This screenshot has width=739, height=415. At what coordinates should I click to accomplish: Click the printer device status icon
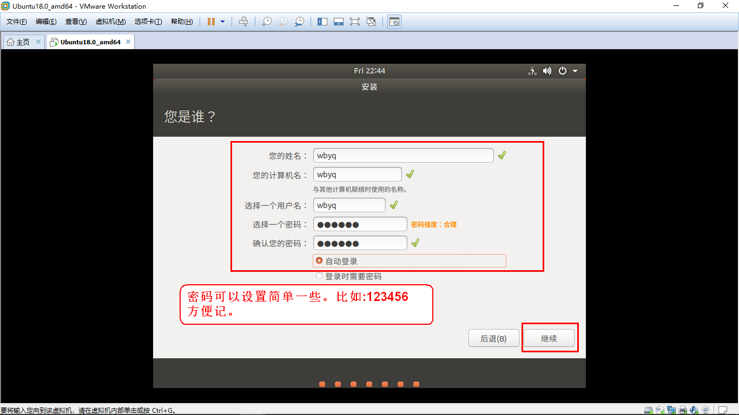coord(683,410)
